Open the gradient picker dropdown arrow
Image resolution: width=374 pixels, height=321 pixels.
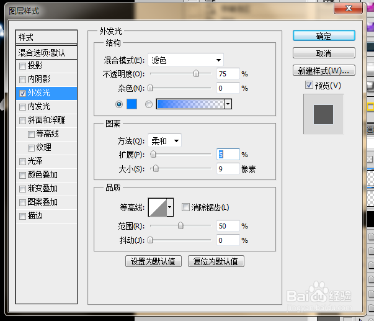[x=228, y=104]
